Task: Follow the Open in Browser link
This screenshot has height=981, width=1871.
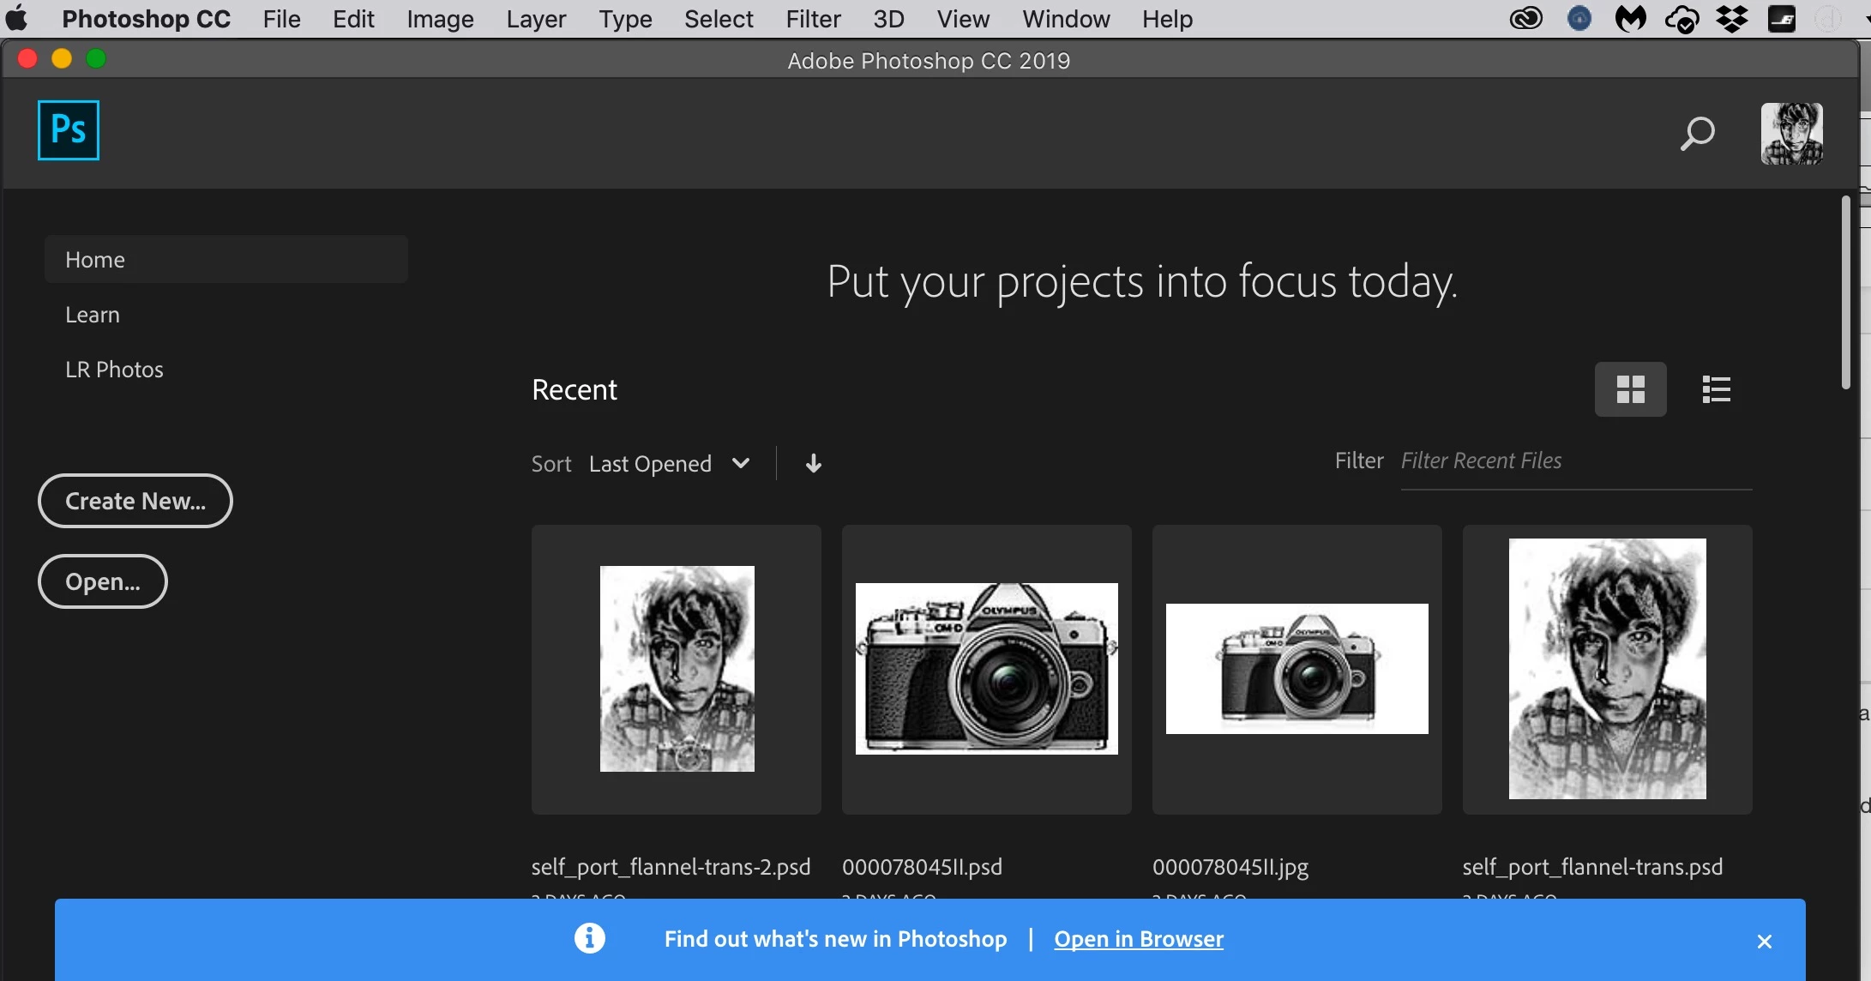Action: point(1138,939)
